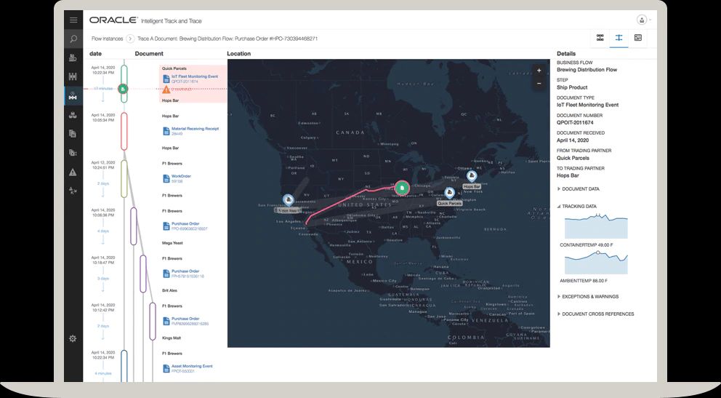Open the stacked boxes sidebar icon
This screenshot has width=721, height=398.
tap(73, 115)
